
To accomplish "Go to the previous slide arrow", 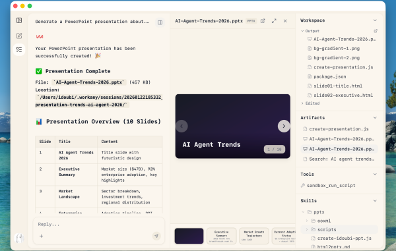I will tap(181, 126).
